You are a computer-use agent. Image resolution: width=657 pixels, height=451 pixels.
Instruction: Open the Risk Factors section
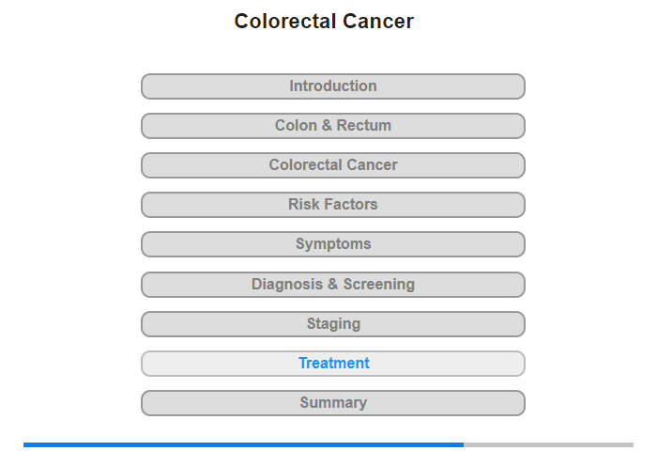pos(332,205)
